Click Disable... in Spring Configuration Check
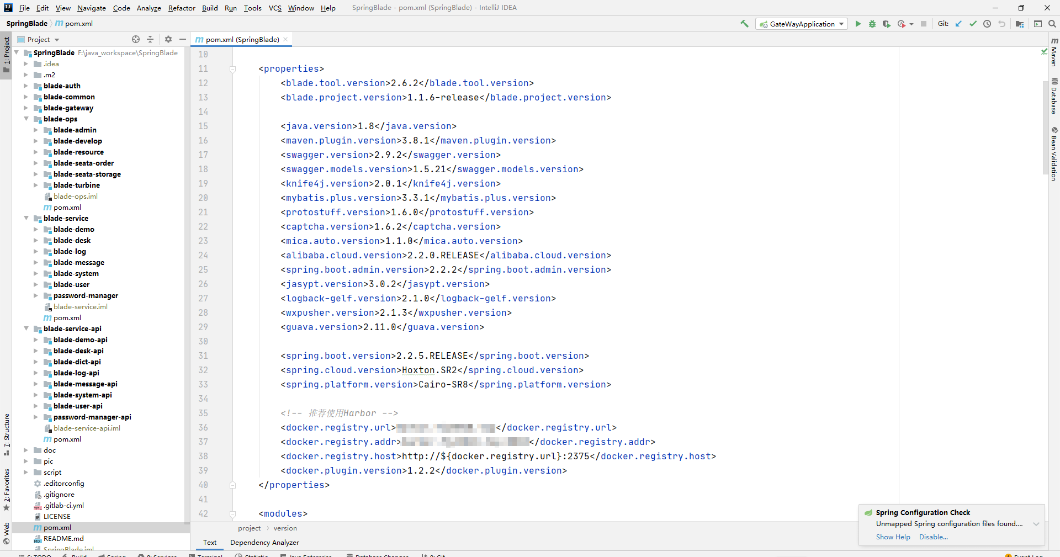The width and height of the screenshot is (1060, 557). click(x=933, y=537)
